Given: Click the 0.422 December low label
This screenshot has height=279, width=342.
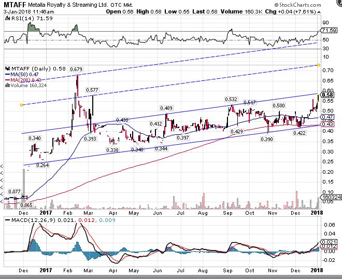Looking at the screenshot, I should 300,133.
